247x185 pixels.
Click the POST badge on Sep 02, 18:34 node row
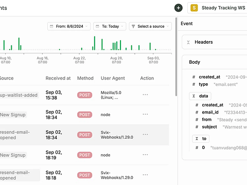84,115
